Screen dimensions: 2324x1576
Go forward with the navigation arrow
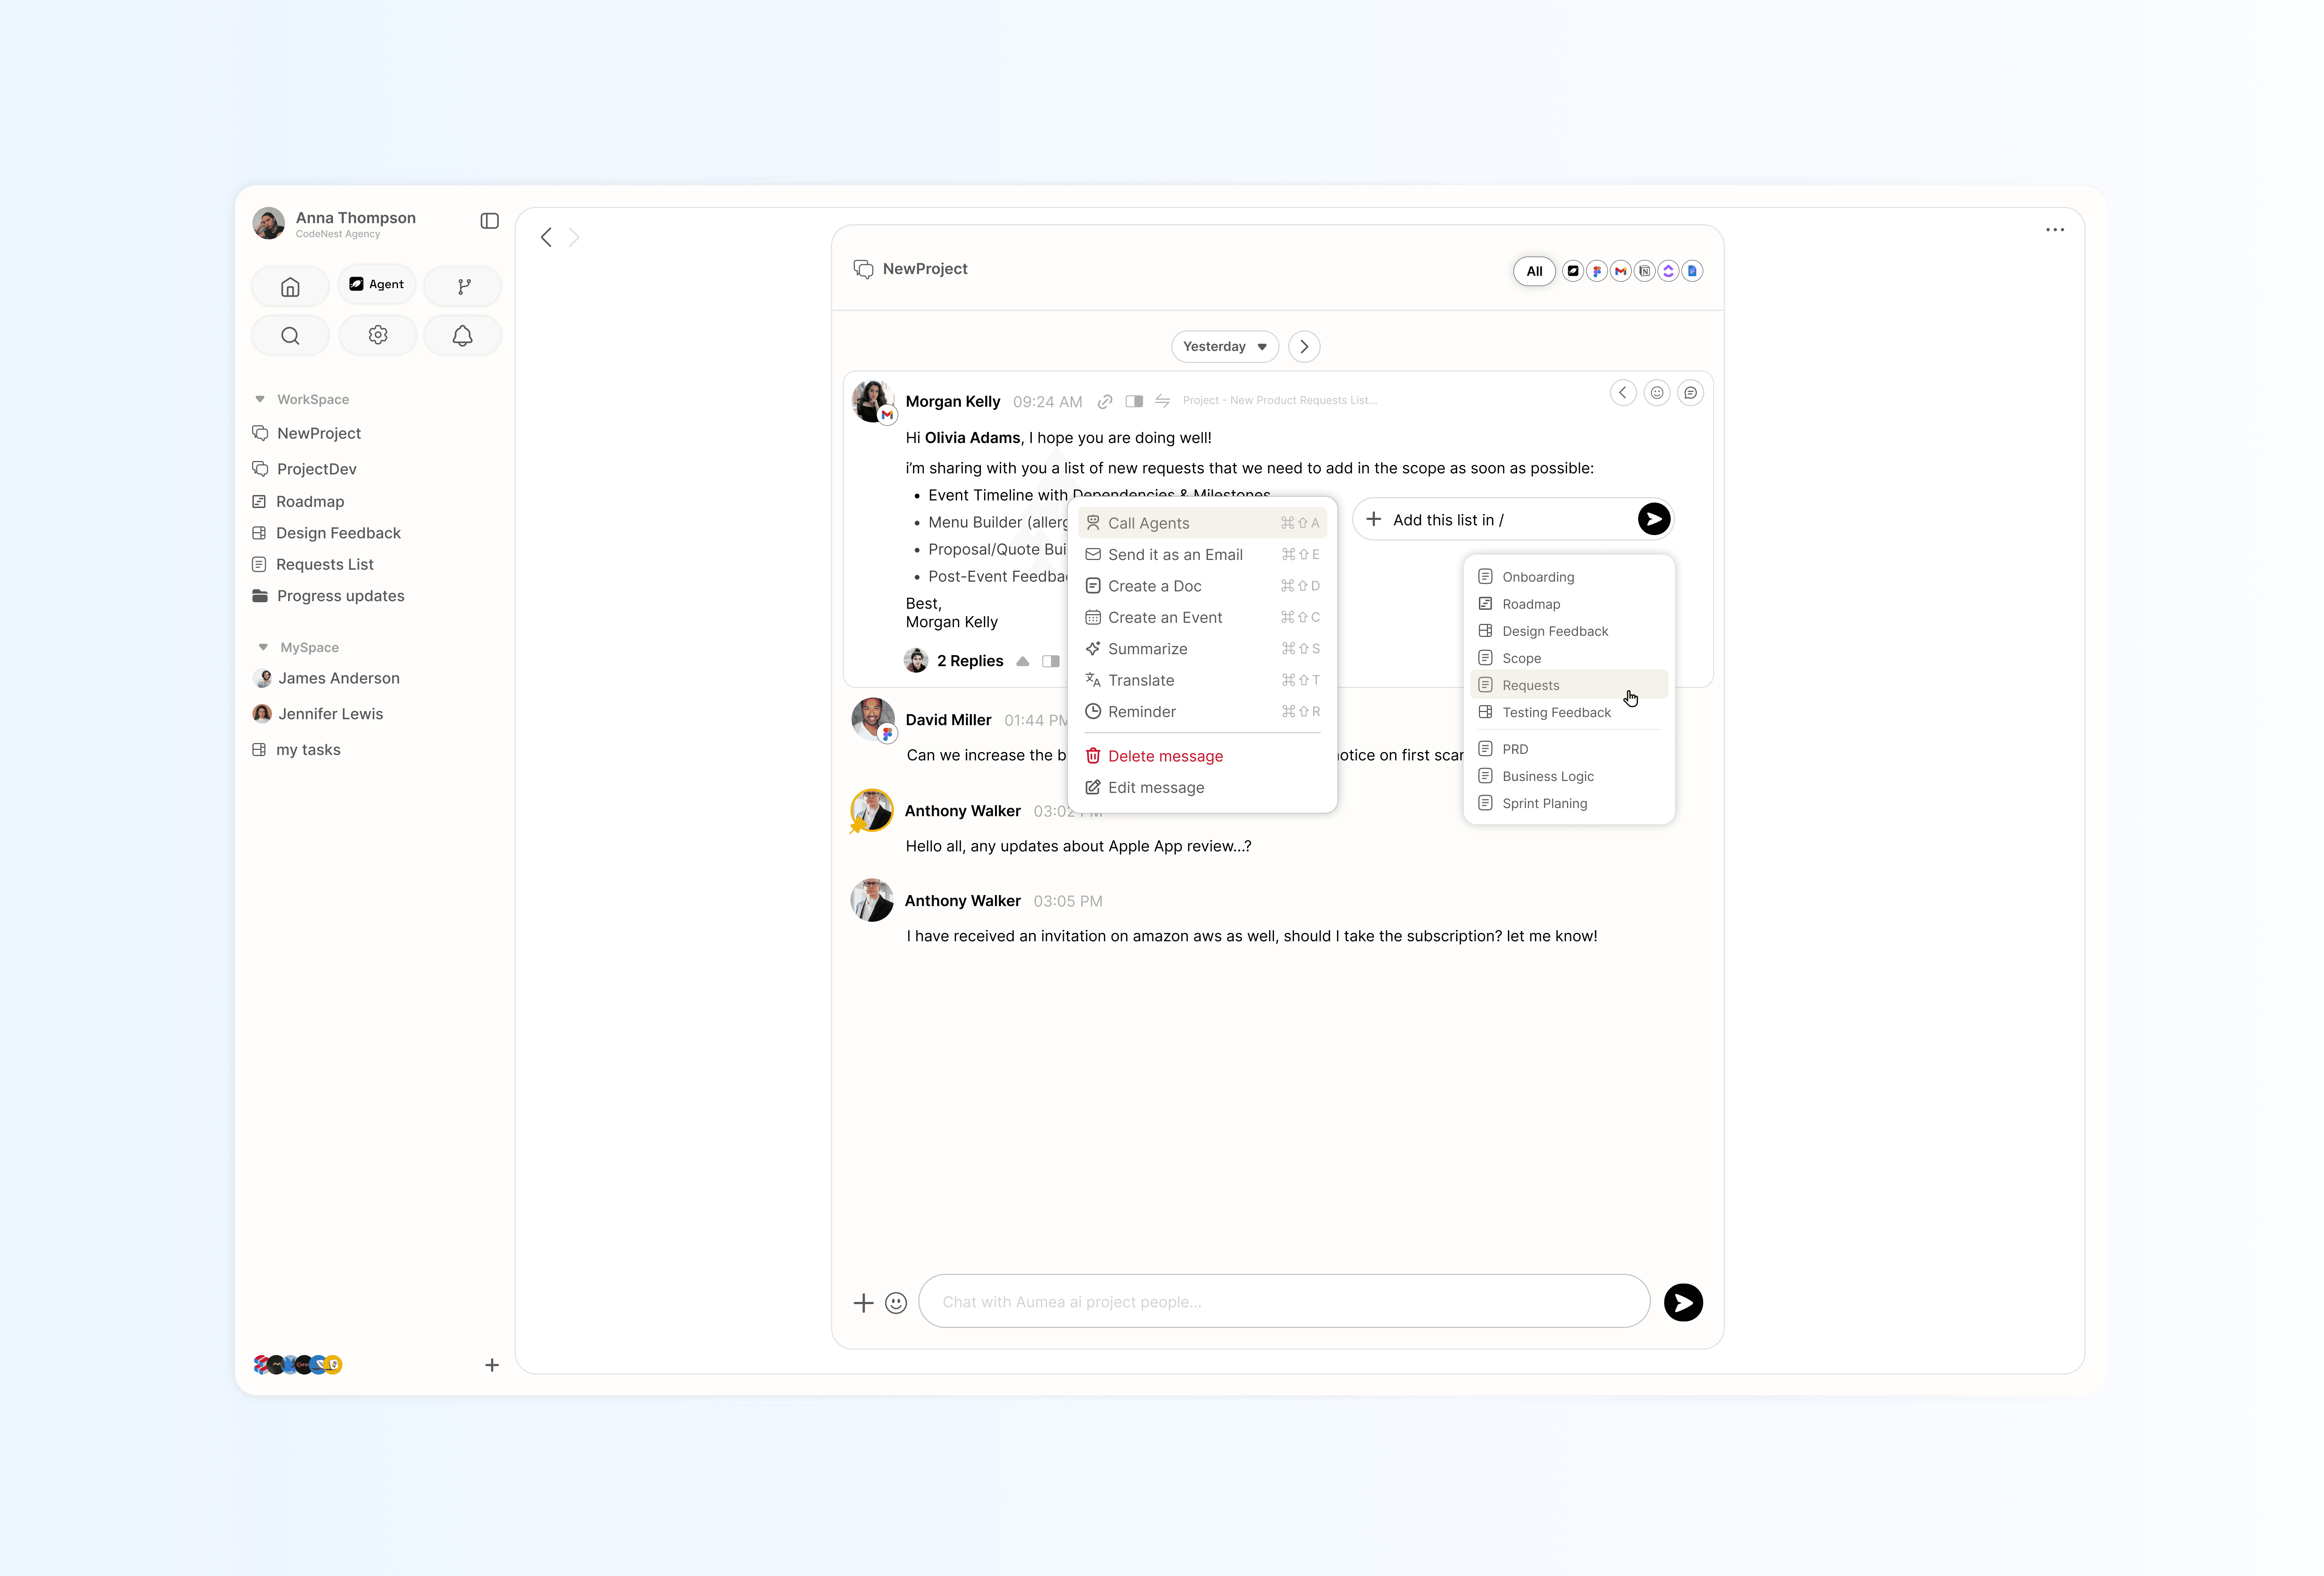574,237
